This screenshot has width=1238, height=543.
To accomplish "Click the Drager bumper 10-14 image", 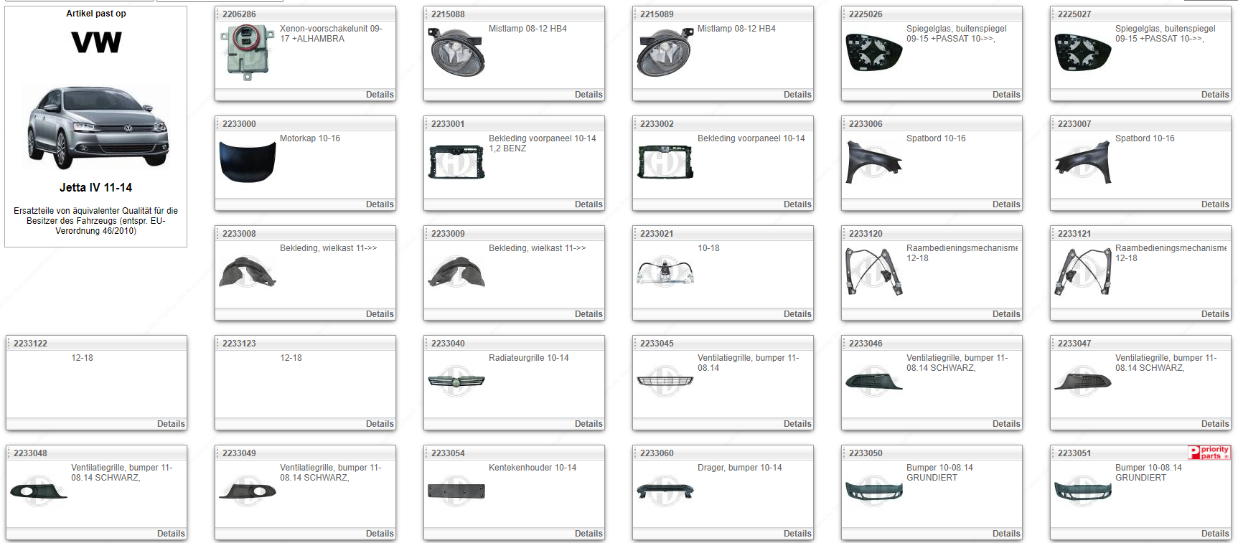I will pos(665,491).
